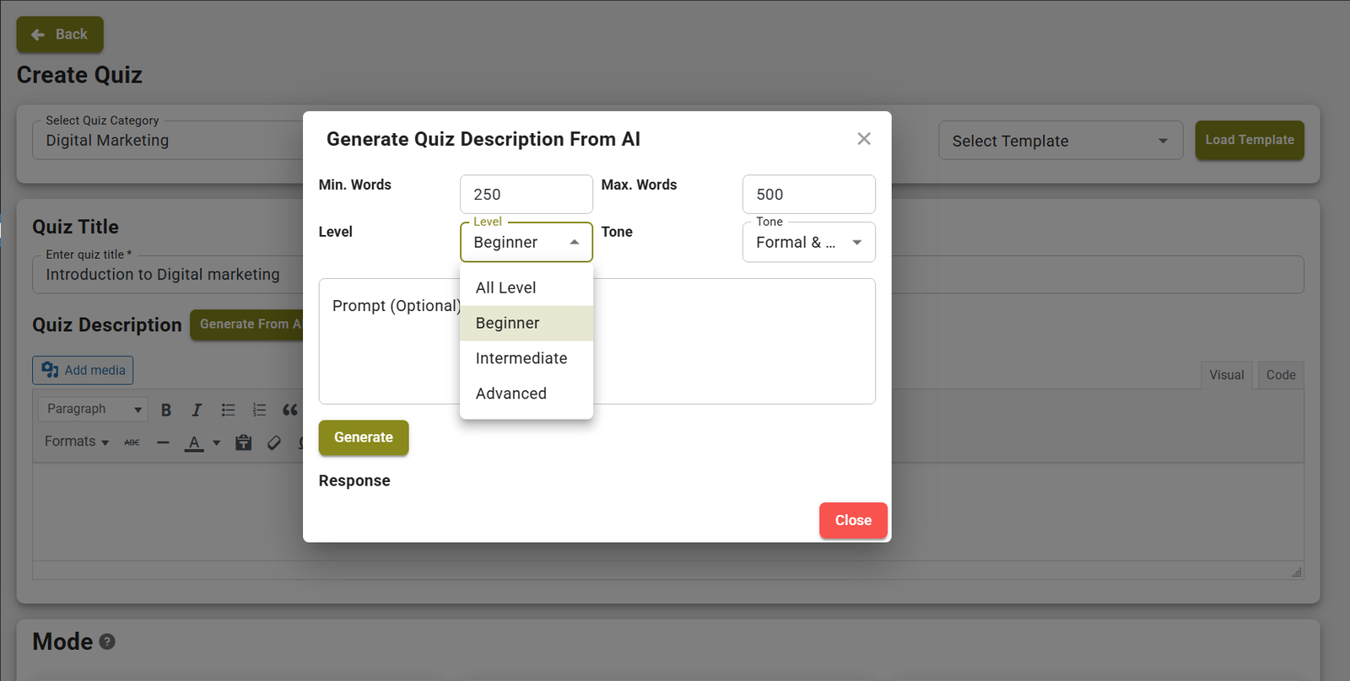Click the paste as text icon
The width and height of the screenshot is (1350, 681).
(x=244, y=442)
